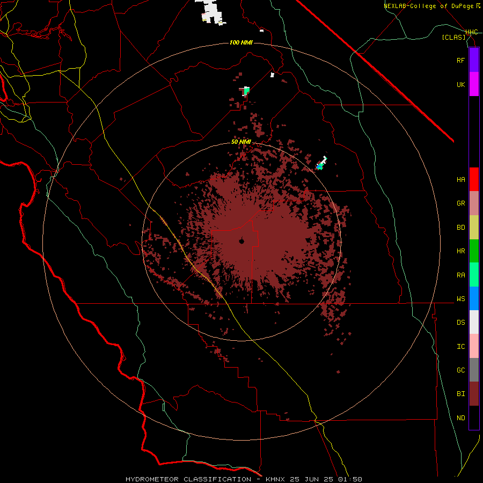Click the HHC product code text

(472, 32)
